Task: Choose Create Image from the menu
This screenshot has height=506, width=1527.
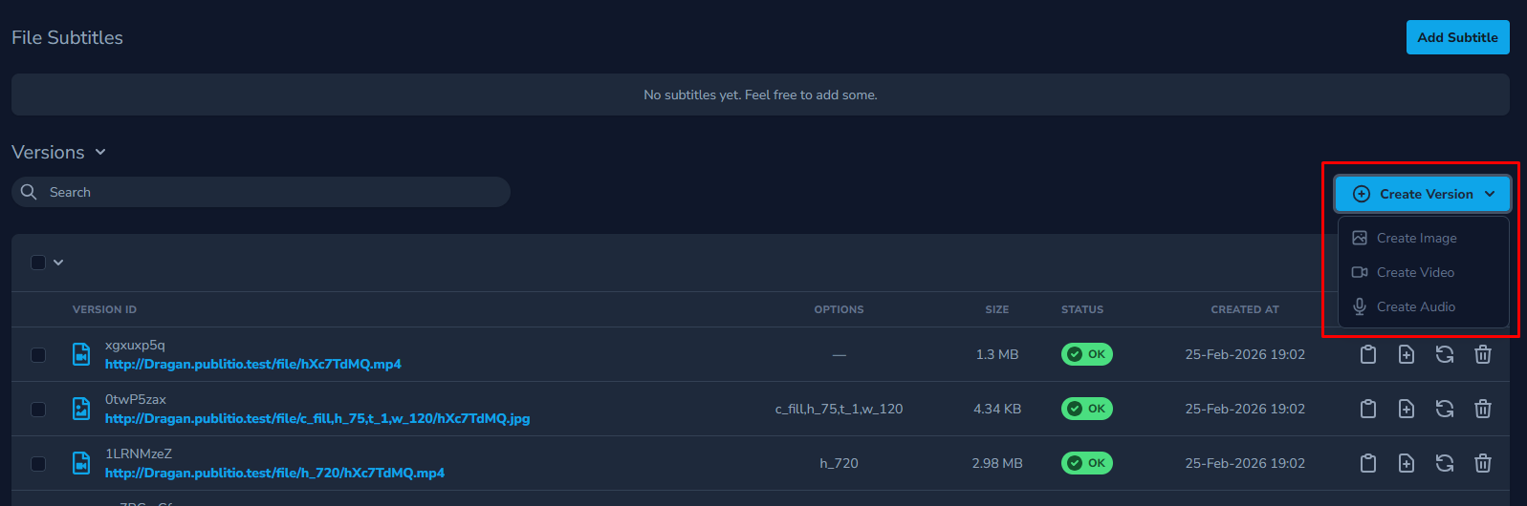Action: (x=1416, y=238)
